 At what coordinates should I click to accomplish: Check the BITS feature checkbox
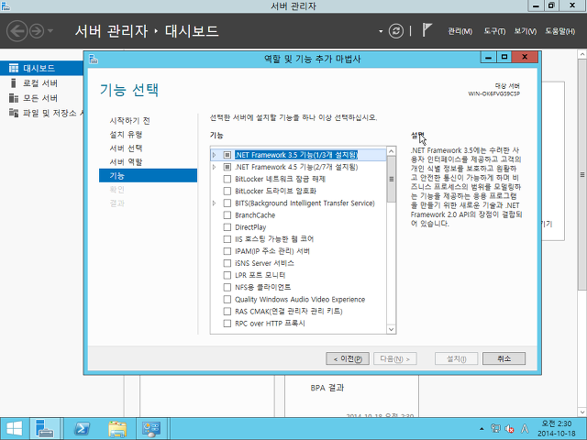[x=227, y=203]
